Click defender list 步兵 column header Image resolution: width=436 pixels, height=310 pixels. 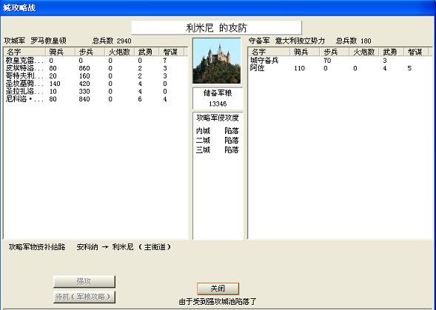point(335,52)
